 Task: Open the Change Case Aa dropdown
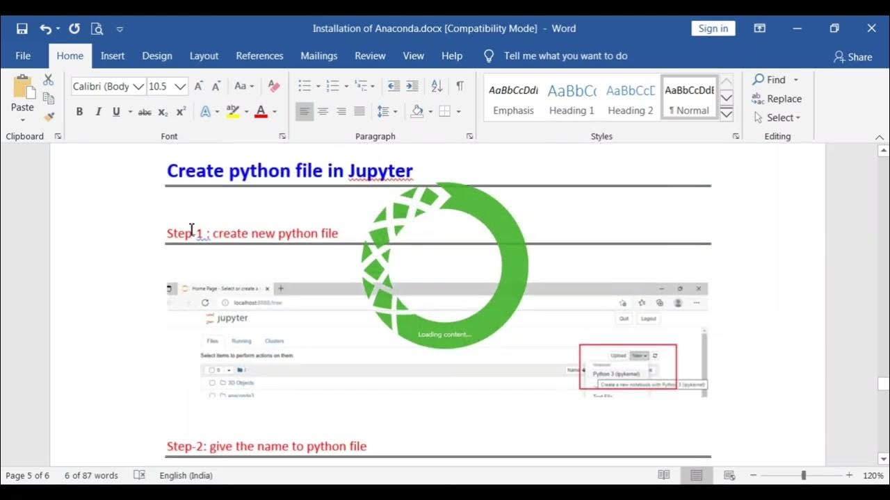pyautogui.click(x=244, y=86)
